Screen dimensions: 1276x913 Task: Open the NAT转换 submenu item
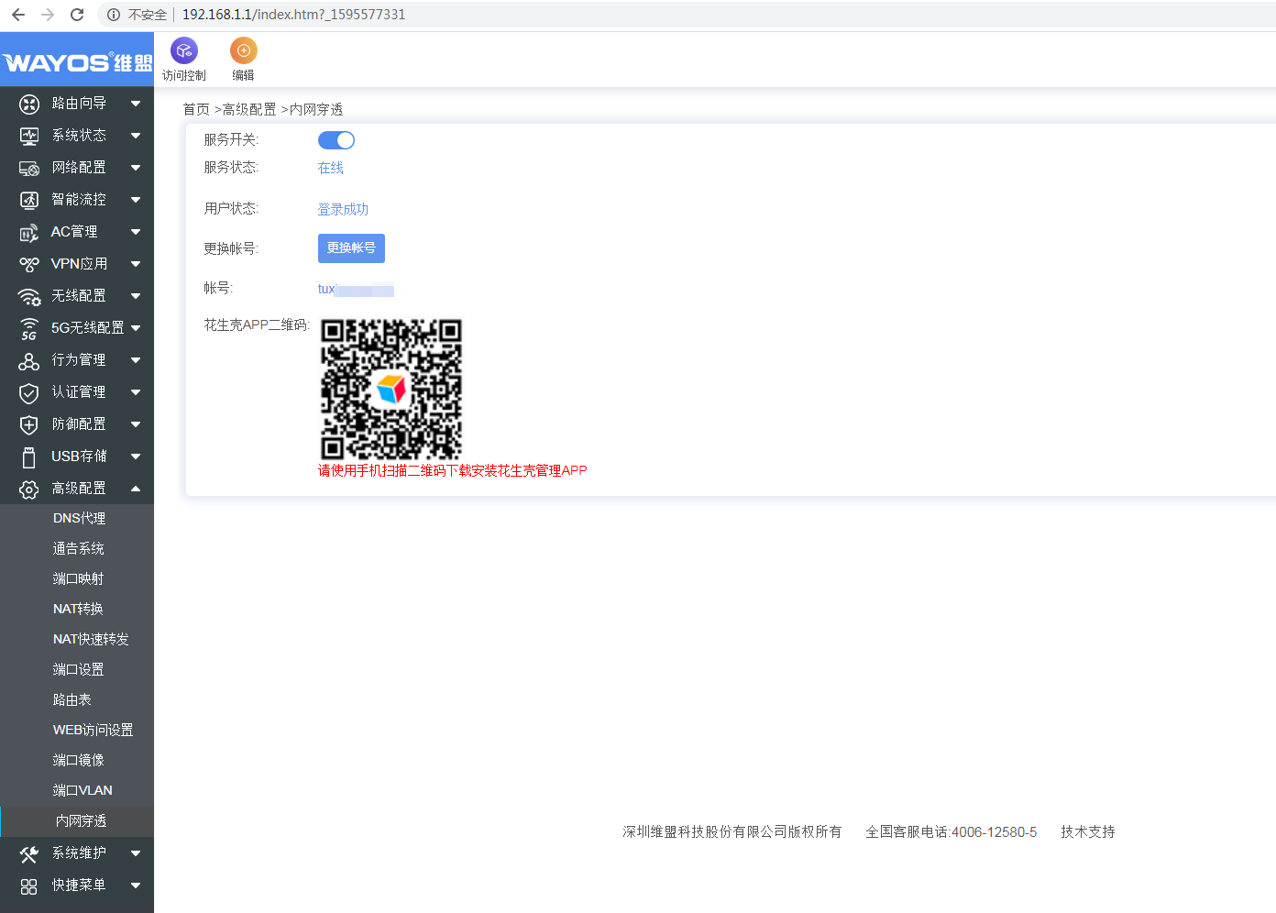[77, 609]
